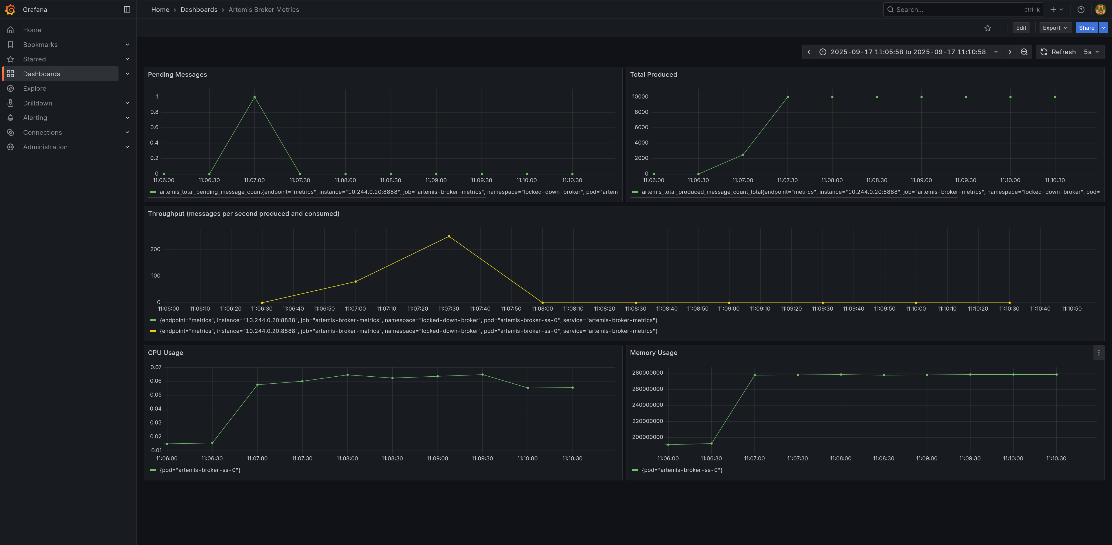Viewport: 1112px width, 545px height.
Task: Open the help question mark icon
Action: [1081, 10]
